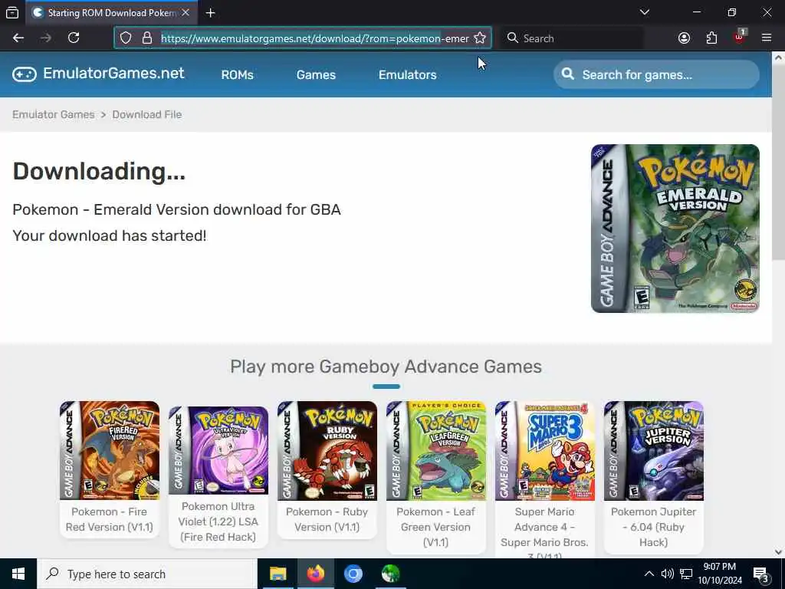This screenshot has width=785, height=589.
Task: Open Pokemon Ruby cover thumbnail
Action: pos(327,451)
